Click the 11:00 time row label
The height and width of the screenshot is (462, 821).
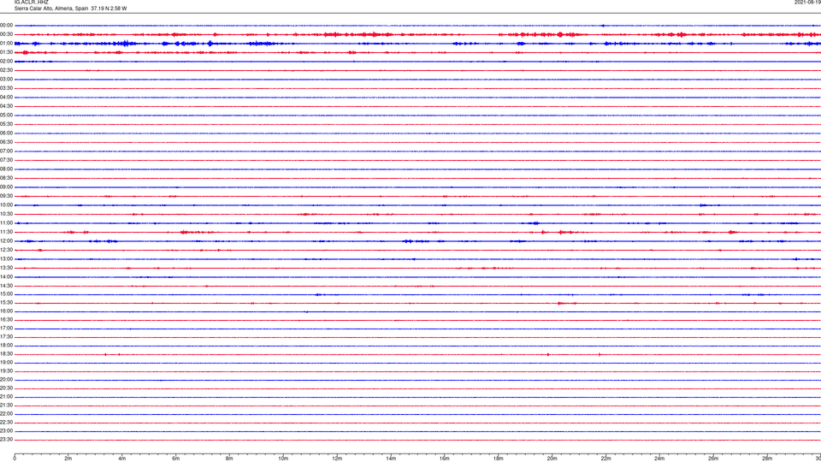(x=6, y=223)
